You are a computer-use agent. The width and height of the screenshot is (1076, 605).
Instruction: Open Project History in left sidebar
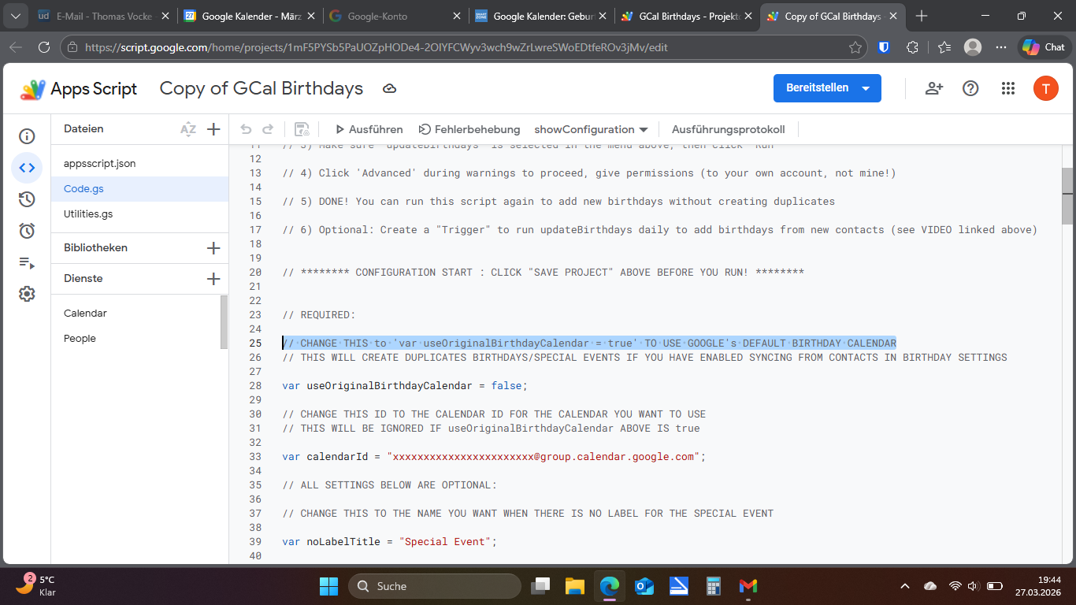27,199
